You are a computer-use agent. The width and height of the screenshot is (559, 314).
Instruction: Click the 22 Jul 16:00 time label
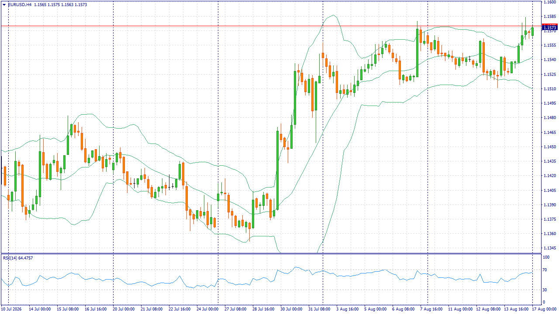179,309
